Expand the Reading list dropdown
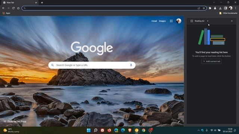239x134 pixels. tap(208, 21)
